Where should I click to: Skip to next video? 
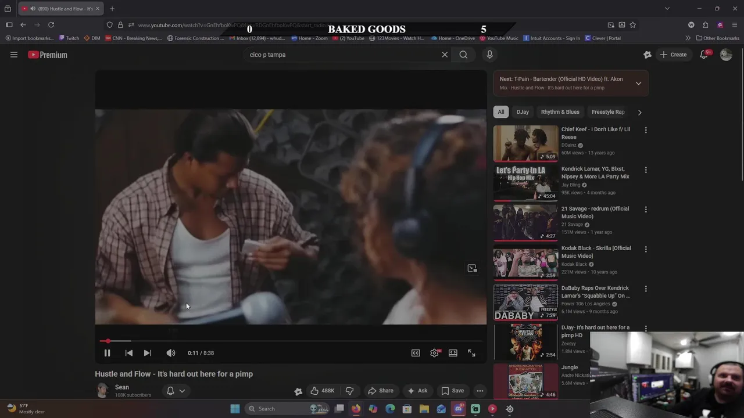tap(148, 353)
